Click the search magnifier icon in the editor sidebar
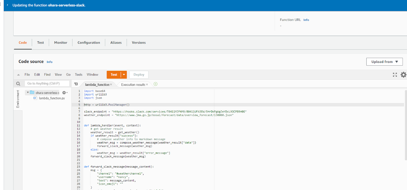Image resolution: width=407 pixels, height=190 pixels. click(x=18, y=84)
